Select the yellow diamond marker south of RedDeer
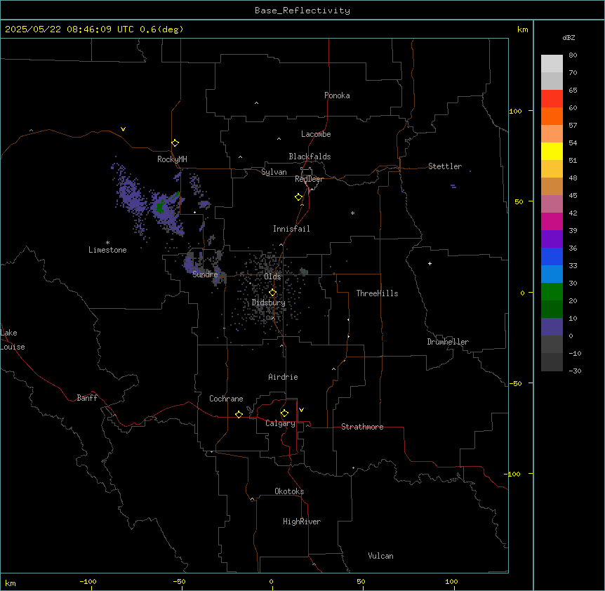The height and width of the screenshot is (591, 605). coord(299,197)
